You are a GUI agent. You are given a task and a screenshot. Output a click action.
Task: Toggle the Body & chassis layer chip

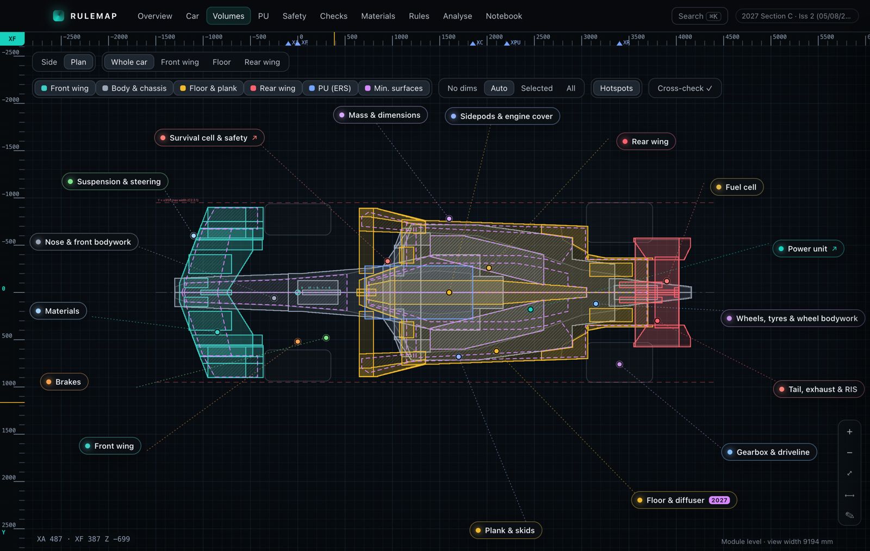tap(134, 88)
